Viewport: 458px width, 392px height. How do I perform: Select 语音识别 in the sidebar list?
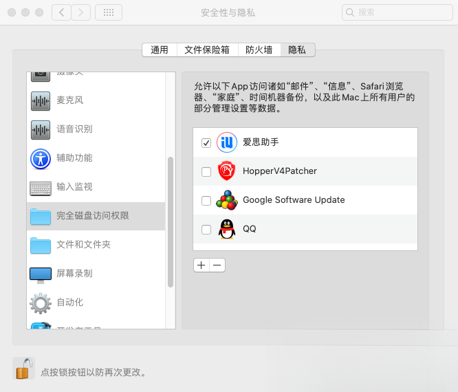[96, 129]
